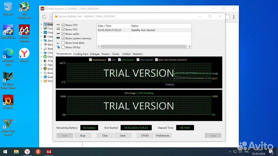Open the Recycle Bin (Корзина) desktop icon
The image size is (278, 156).
click(x=8, y=8)
